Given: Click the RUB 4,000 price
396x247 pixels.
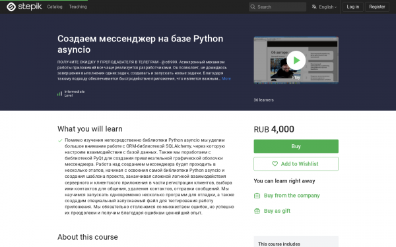Looking at the screenshot, I should (274, 129).
